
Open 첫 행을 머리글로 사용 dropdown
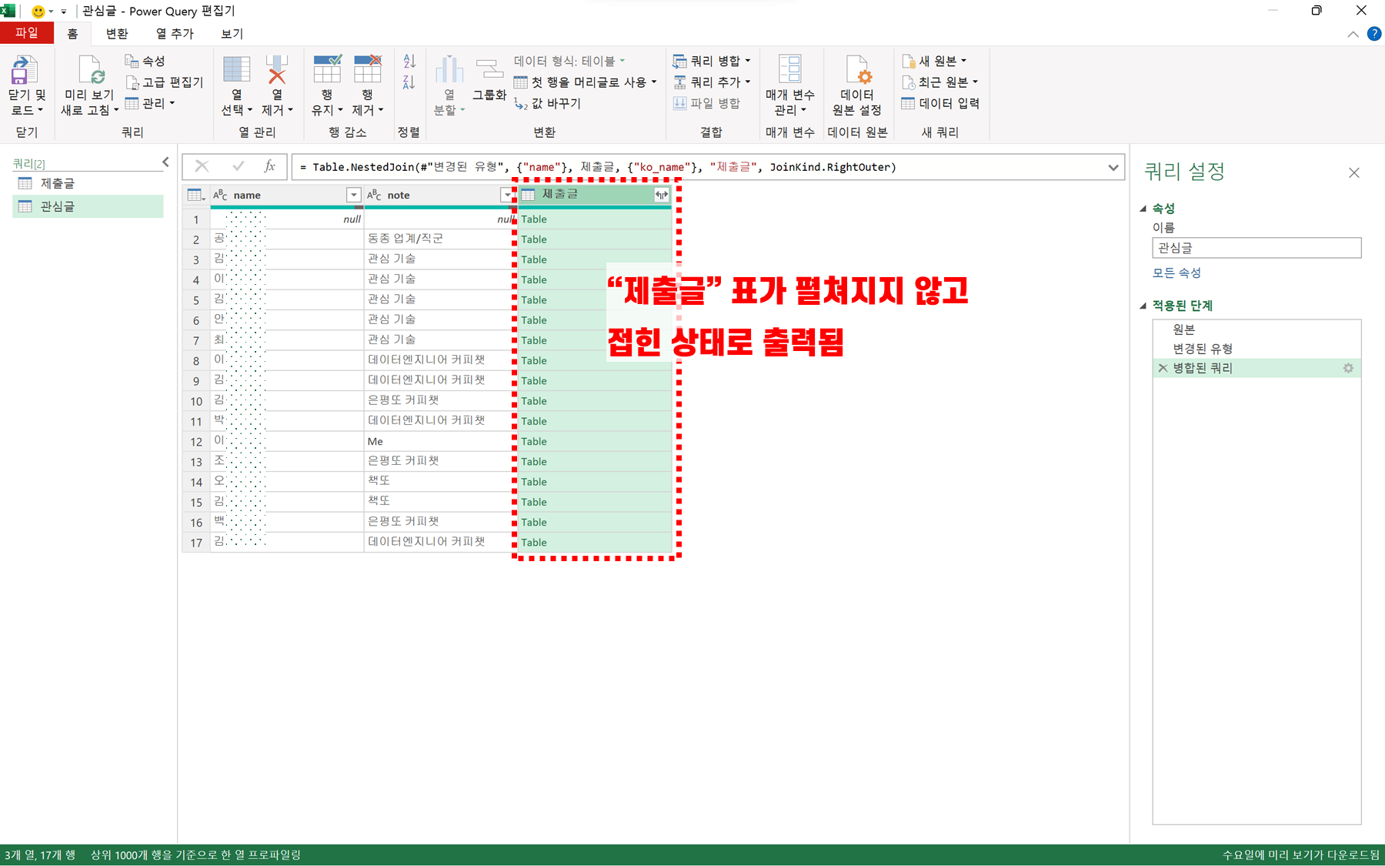pos(585,82)
